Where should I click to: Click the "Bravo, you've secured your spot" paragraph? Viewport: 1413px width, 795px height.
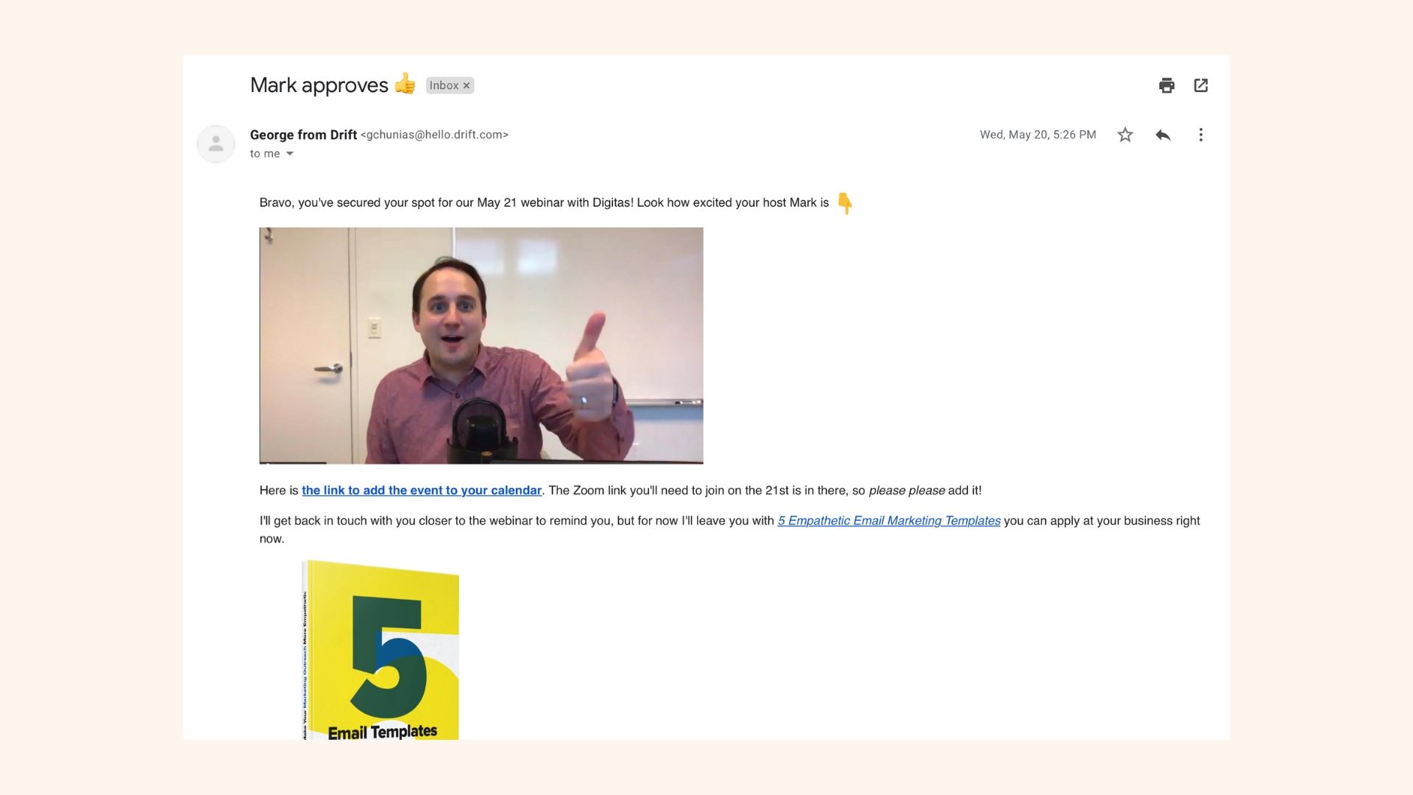tap(544, 202)
